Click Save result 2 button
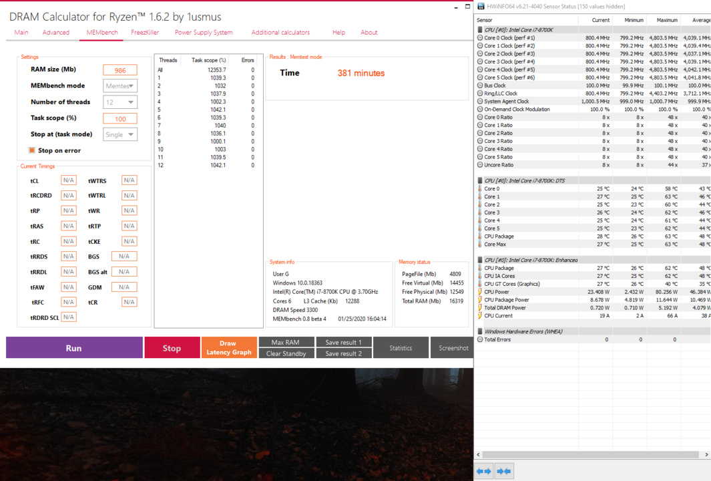This screenshot has height=481, width=711. point(344,353)
